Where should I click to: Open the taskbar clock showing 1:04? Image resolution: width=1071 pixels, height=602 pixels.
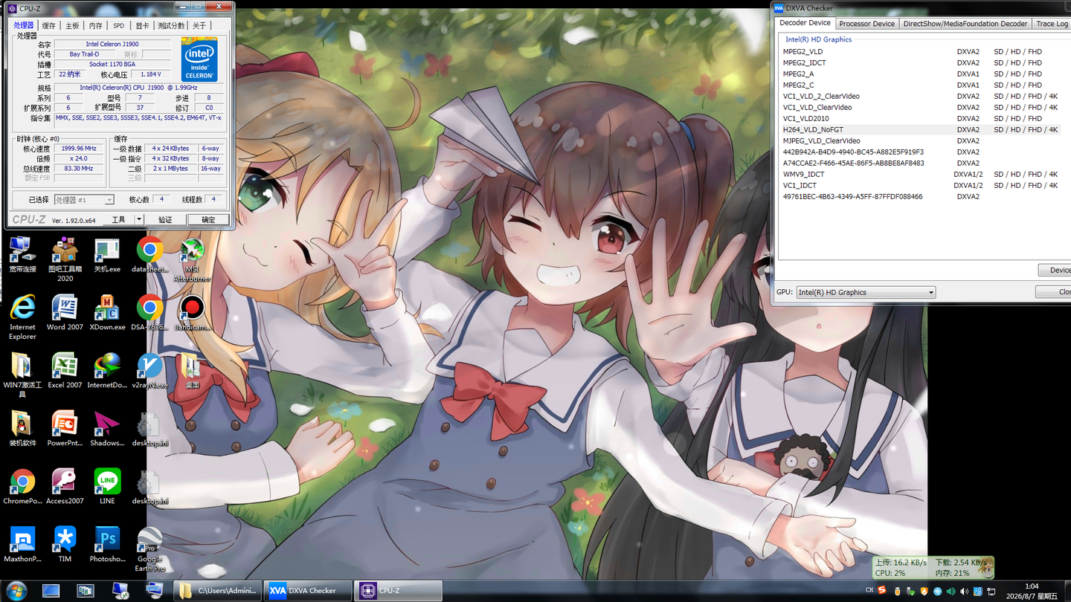tap(1032, 591)
